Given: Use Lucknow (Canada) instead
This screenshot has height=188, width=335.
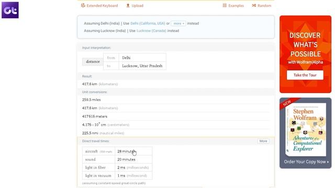Looking at the screenshot, I should pos(151,31).
